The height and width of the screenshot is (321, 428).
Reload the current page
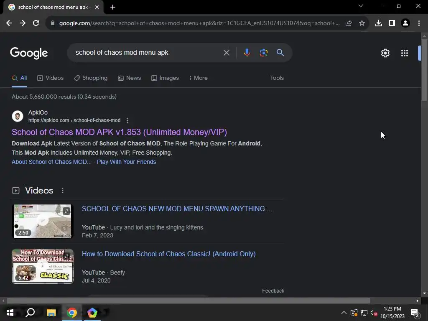[36, 23]
